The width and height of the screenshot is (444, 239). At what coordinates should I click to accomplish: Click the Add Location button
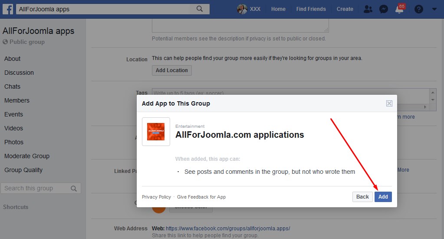point(171,70)
